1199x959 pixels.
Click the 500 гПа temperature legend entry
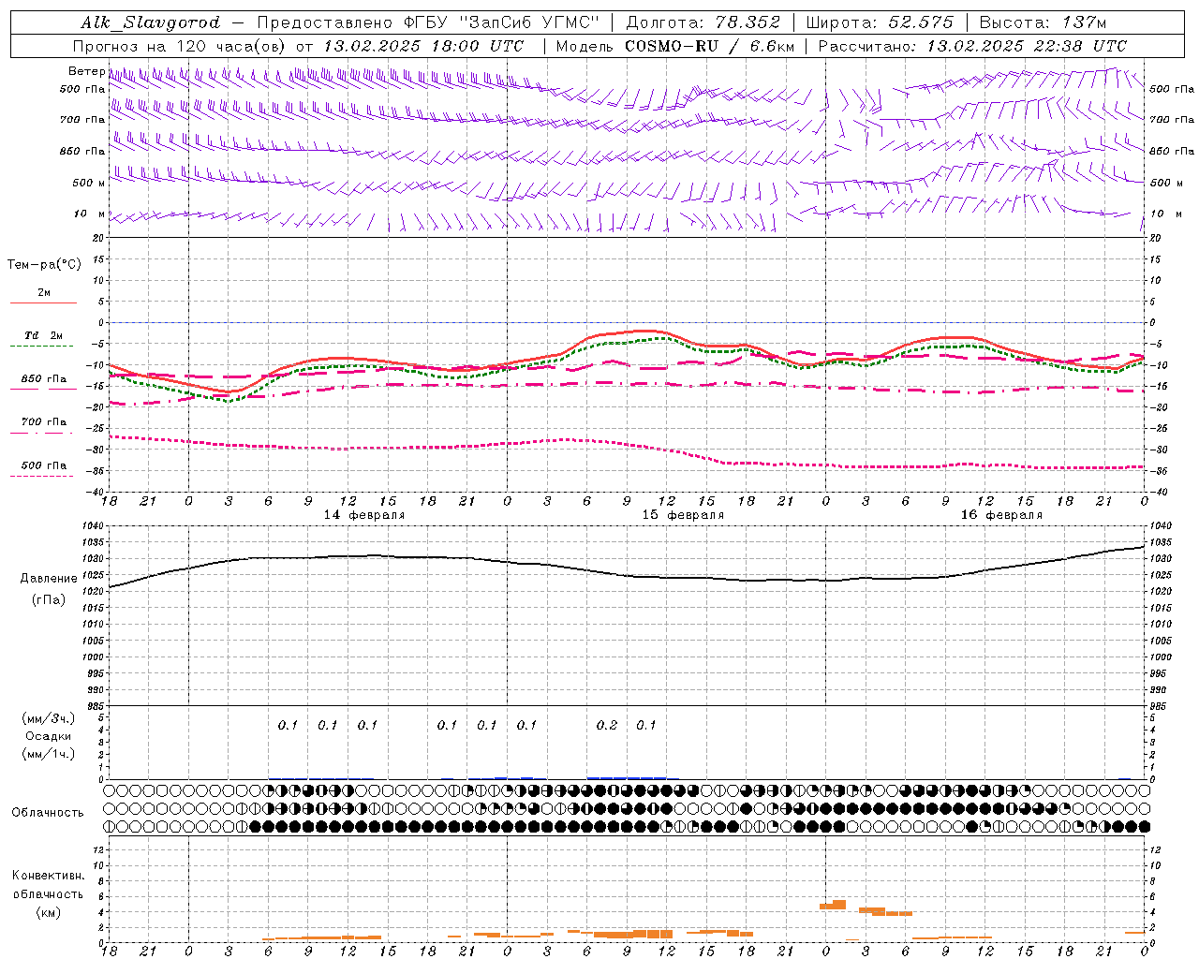pos(43,465)
